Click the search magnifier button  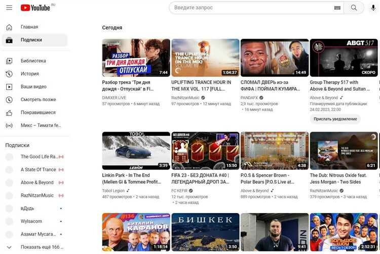354,8
